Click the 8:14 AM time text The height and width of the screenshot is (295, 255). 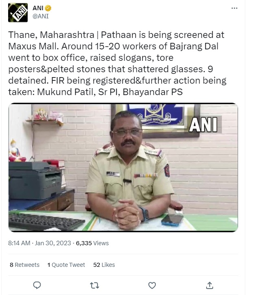tap(19, 243)
